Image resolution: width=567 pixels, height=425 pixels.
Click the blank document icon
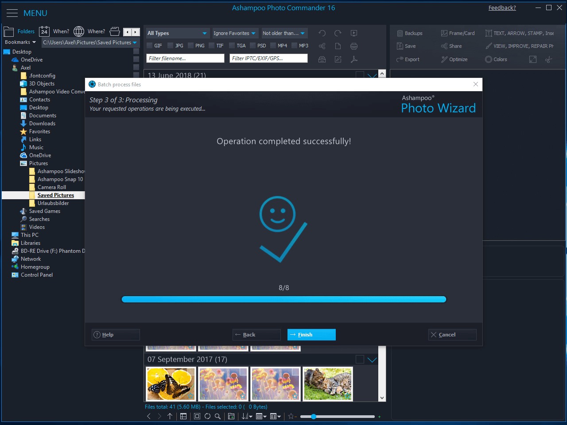click(x=338, y=46)
